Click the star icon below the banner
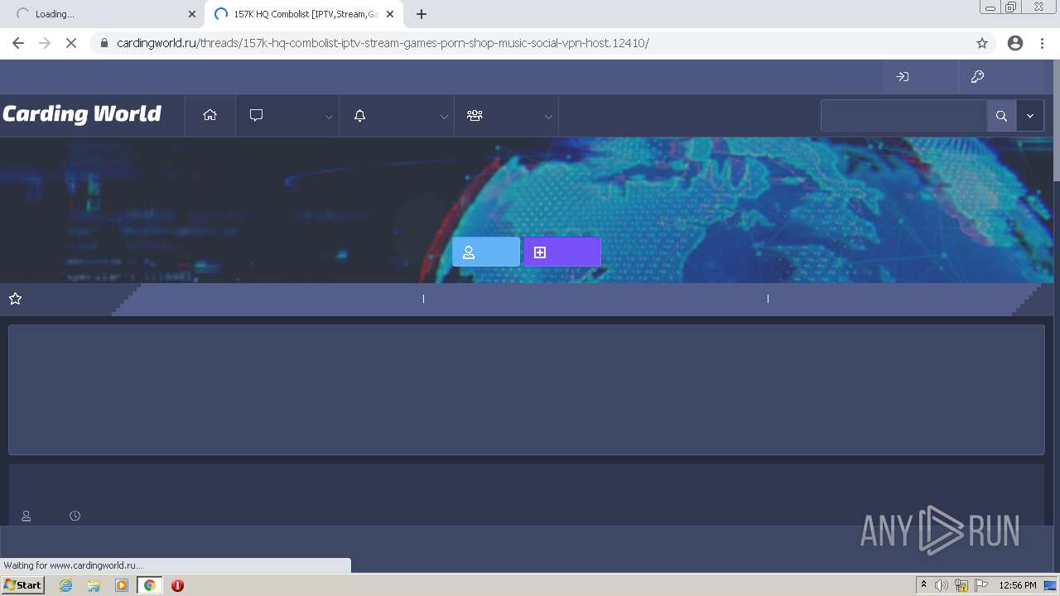Screen dimensions: 1060x596 pyautogui.click(x=15, y=299)
